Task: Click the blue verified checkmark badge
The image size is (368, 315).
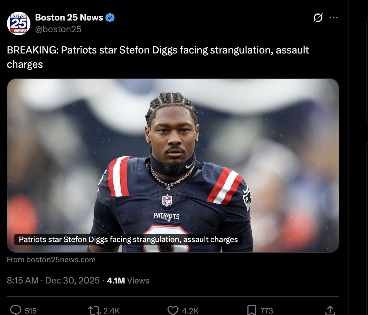Action: pos(110,18)
